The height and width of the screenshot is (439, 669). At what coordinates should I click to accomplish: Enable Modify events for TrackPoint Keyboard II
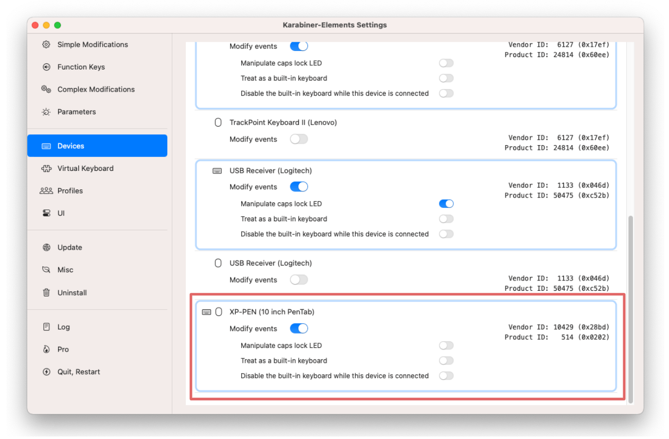tap(299, 139)
